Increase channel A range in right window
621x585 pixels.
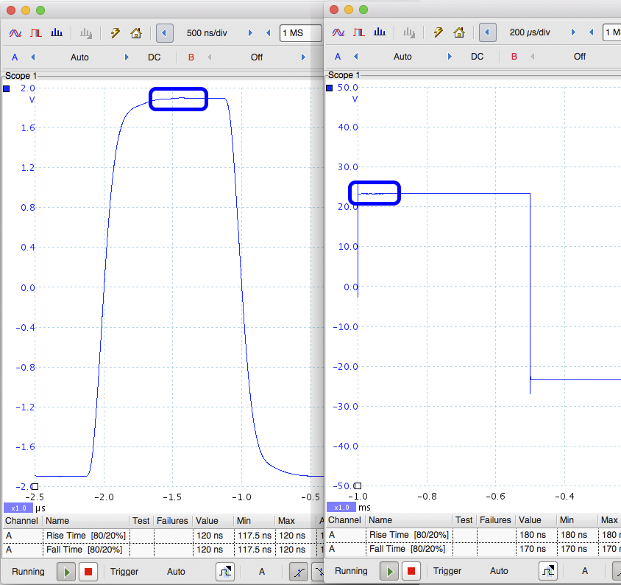pos(450,56)
